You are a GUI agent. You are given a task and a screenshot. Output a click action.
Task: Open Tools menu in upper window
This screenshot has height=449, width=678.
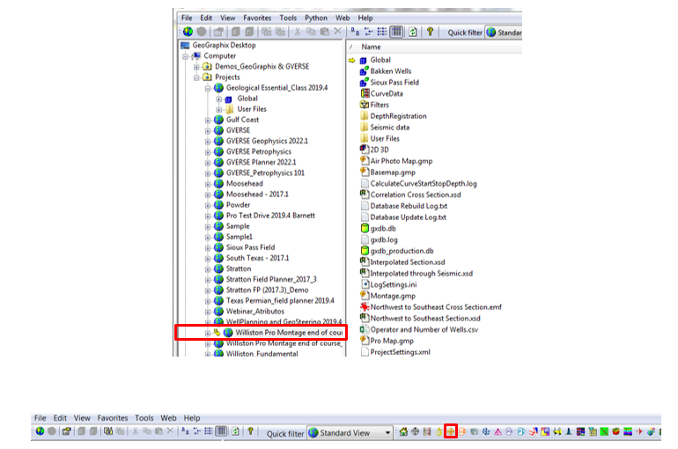coord(288,18)
